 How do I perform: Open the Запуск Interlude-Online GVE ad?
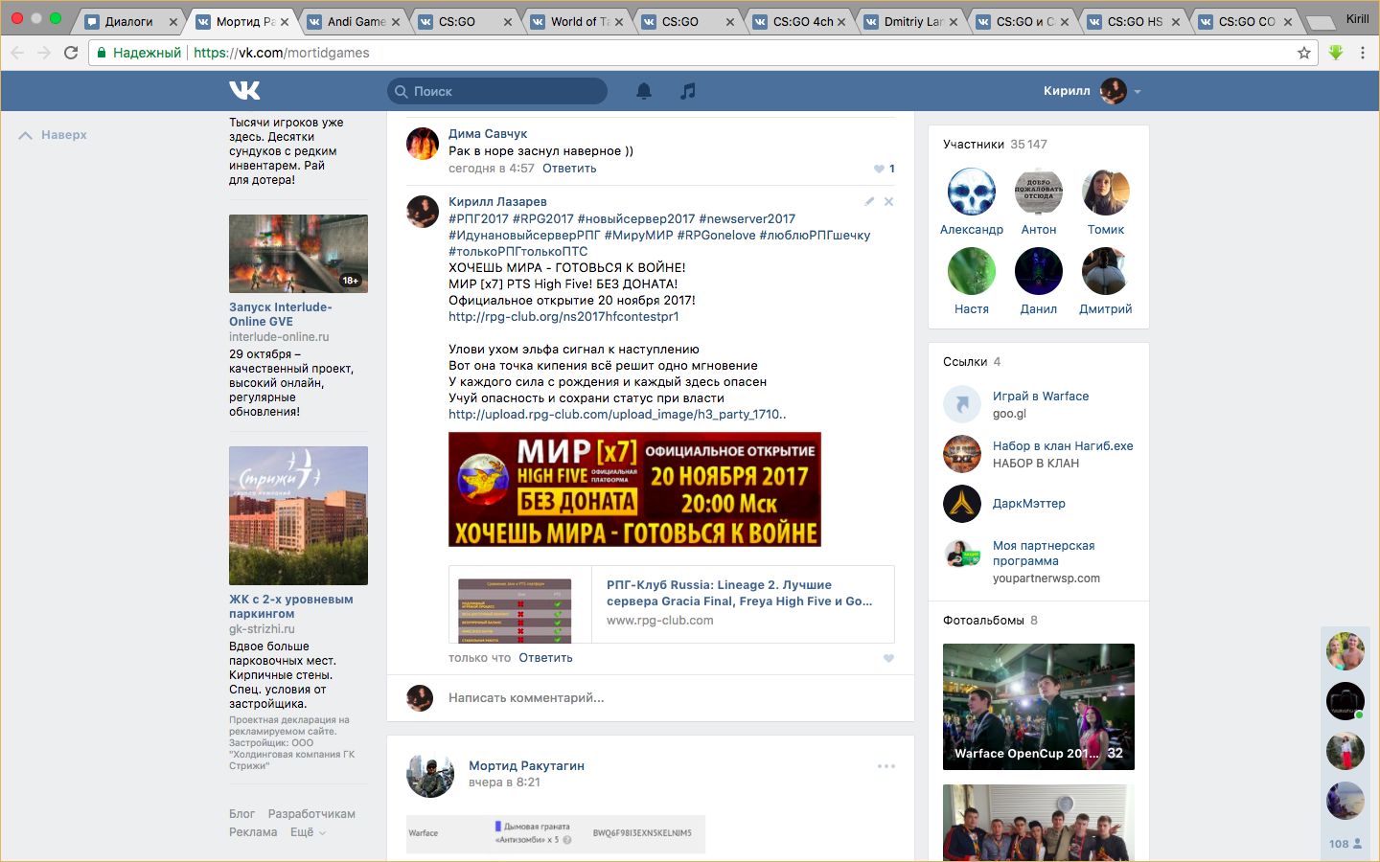click(x=280, y=314)
